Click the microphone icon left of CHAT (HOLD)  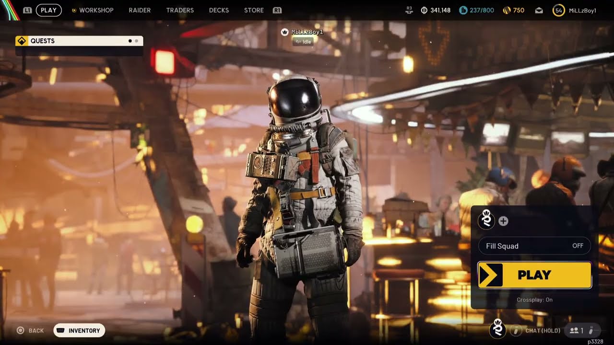pos(516,330)
